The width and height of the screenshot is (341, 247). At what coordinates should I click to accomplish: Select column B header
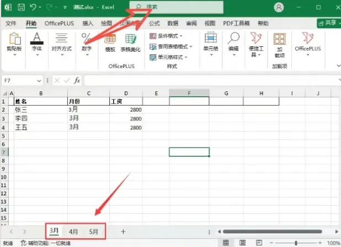pos(41,94)
